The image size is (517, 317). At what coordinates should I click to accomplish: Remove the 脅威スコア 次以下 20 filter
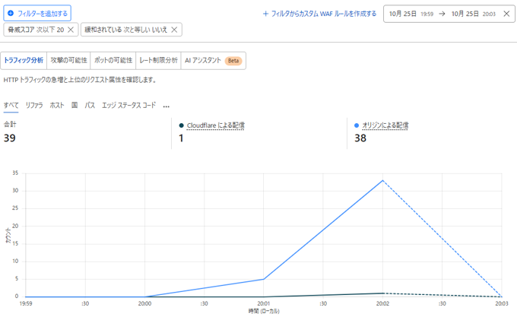pos(71,30)
